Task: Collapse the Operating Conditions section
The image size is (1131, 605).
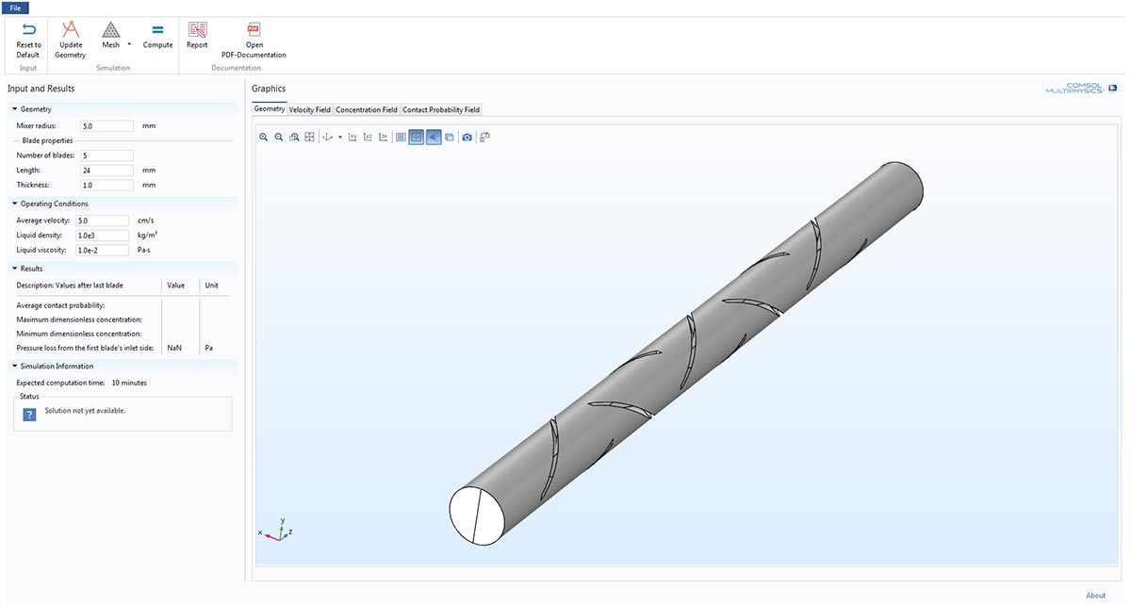Action: coord(15,204)
